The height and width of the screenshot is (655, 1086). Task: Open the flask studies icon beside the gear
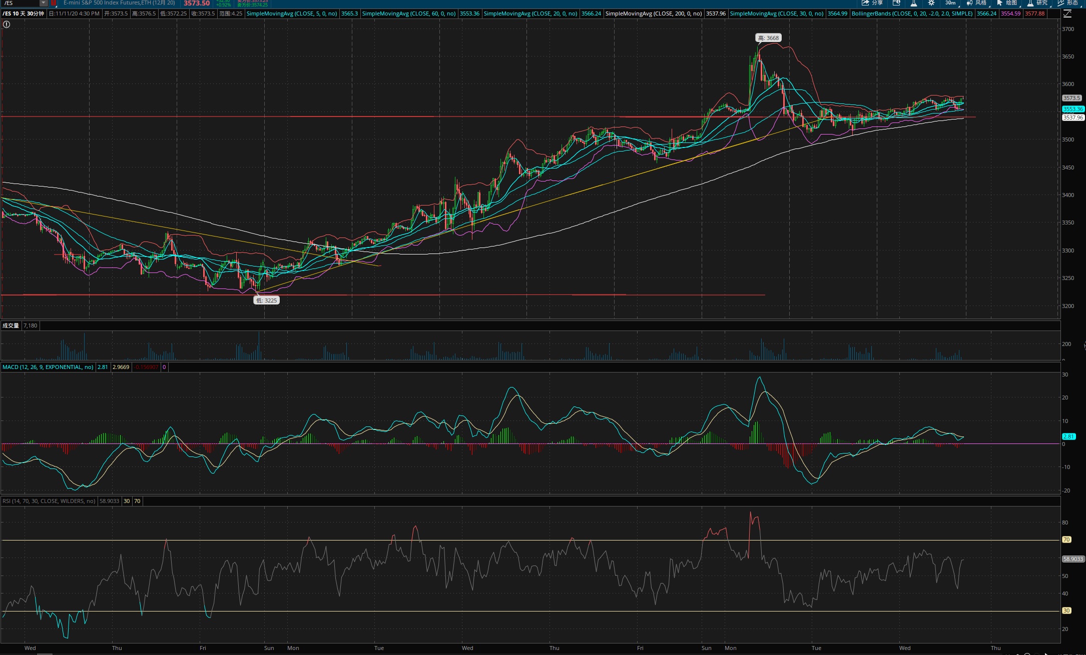coord(914,3)
